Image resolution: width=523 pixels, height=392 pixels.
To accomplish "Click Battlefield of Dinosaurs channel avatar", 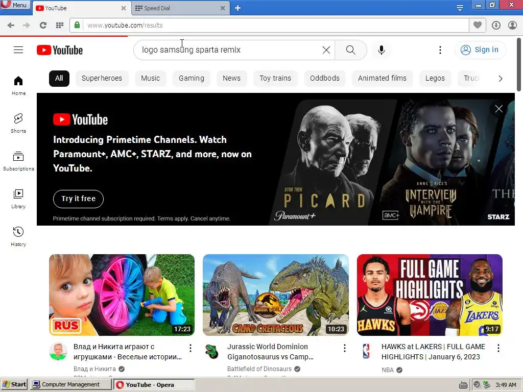I will point(212,351).
